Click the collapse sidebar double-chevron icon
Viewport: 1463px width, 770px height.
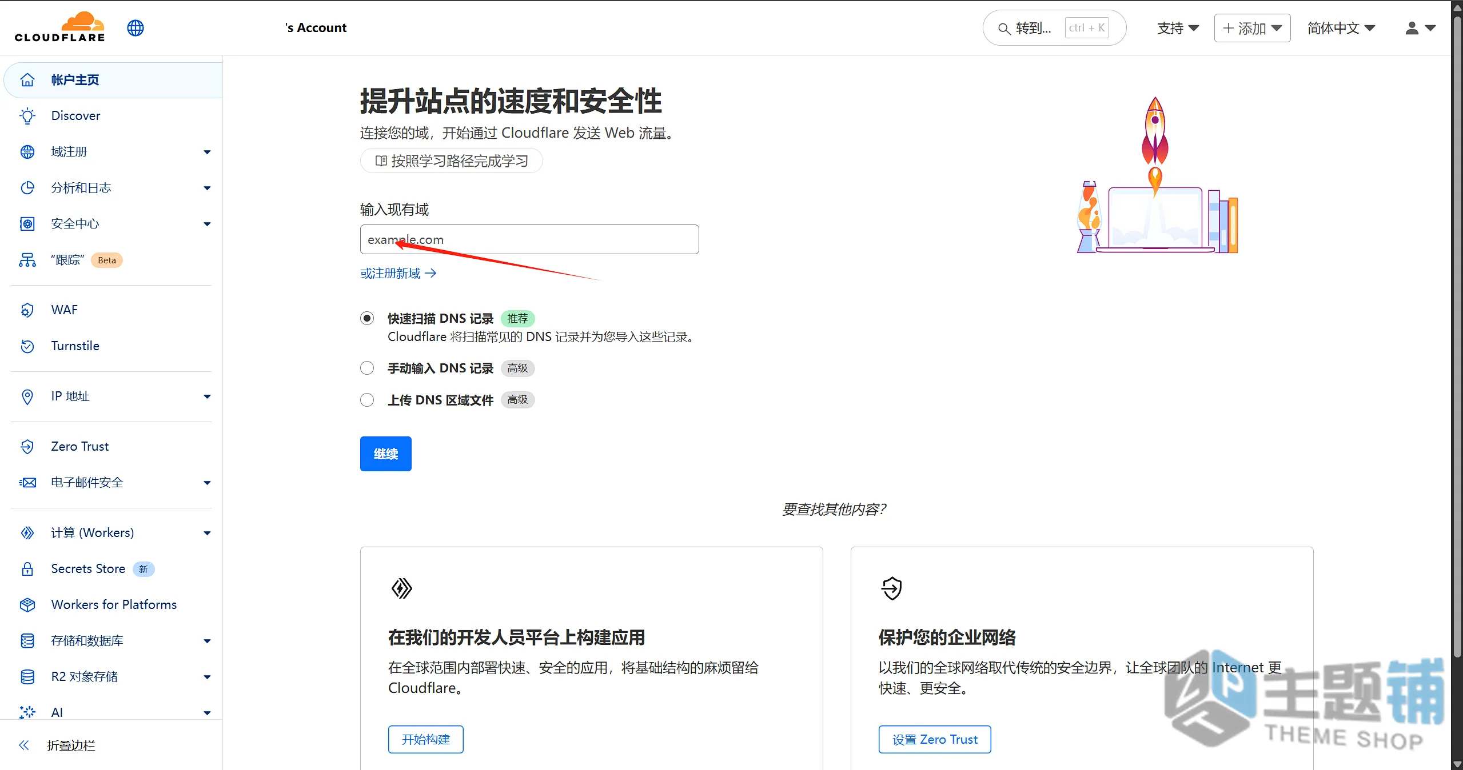coord(24,745)
